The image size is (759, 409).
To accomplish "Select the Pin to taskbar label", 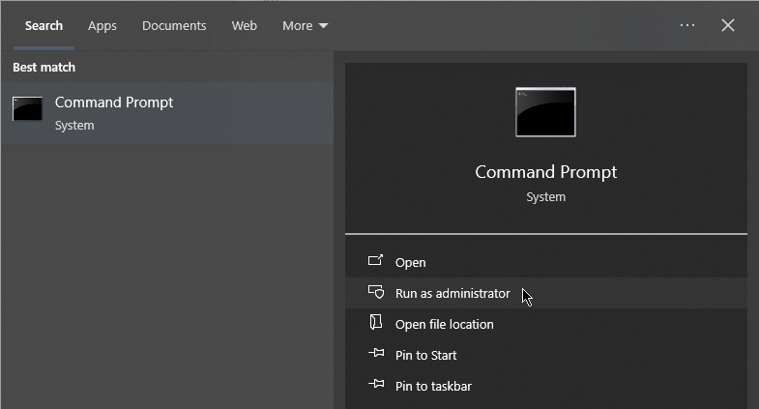I will coord(433,386).
